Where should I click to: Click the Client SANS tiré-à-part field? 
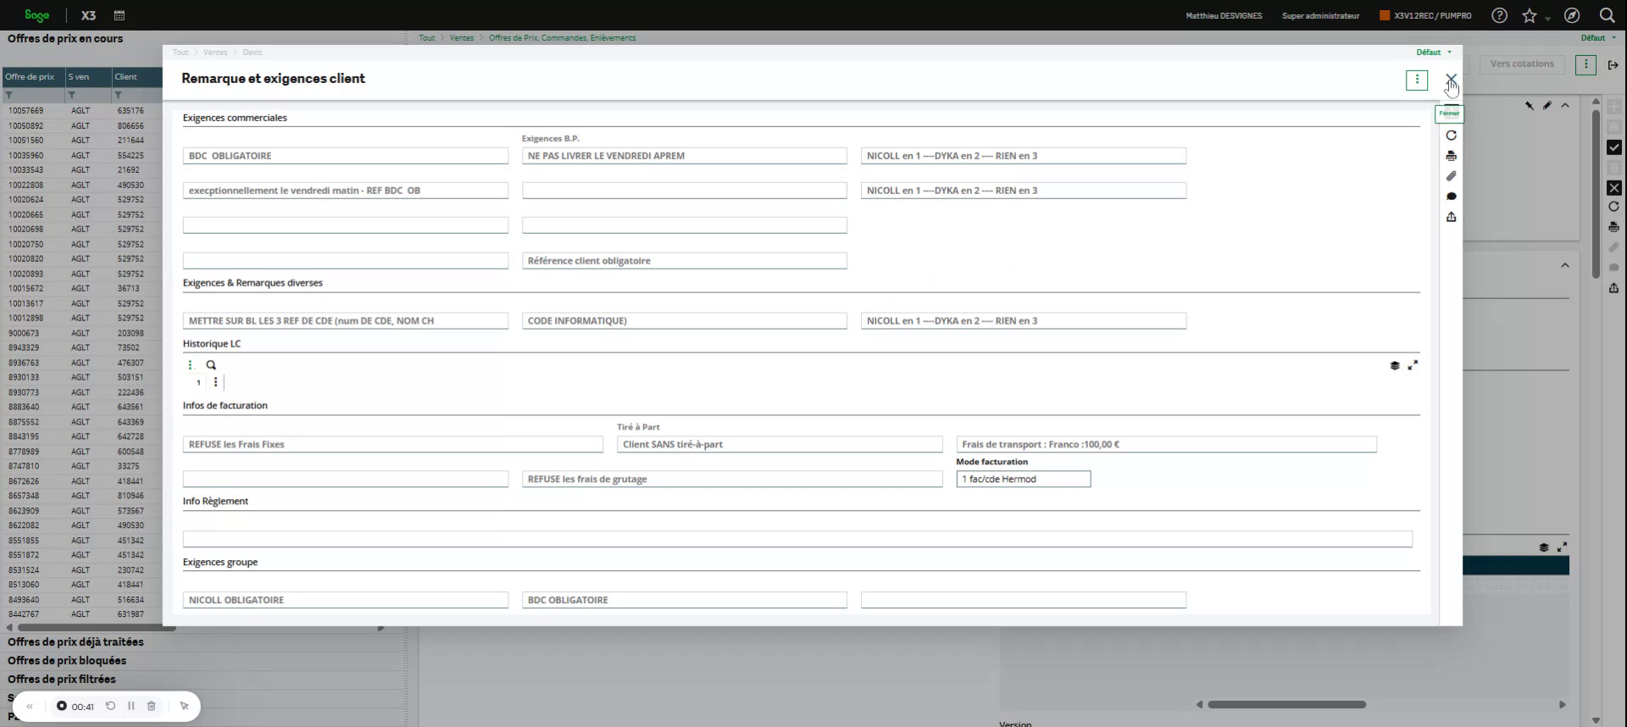coord(780,445)
